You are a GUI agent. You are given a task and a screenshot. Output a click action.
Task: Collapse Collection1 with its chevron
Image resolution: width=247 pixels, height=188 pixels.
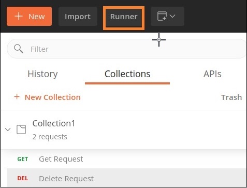pos(8,129)
